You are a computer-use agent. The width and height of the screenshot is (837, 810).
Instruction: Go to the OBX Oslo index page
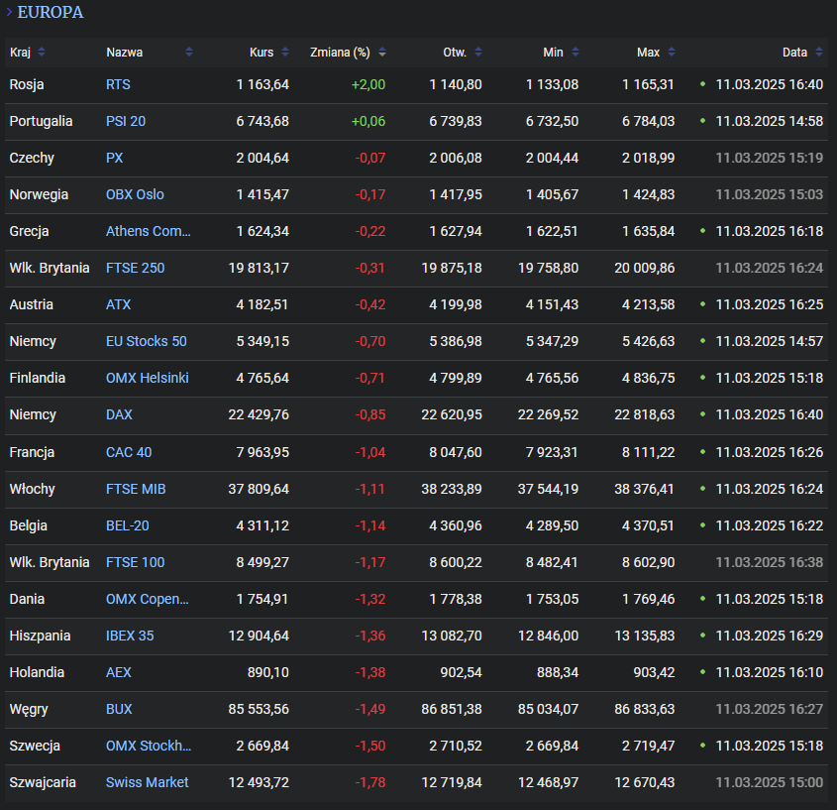click(135, 195)
